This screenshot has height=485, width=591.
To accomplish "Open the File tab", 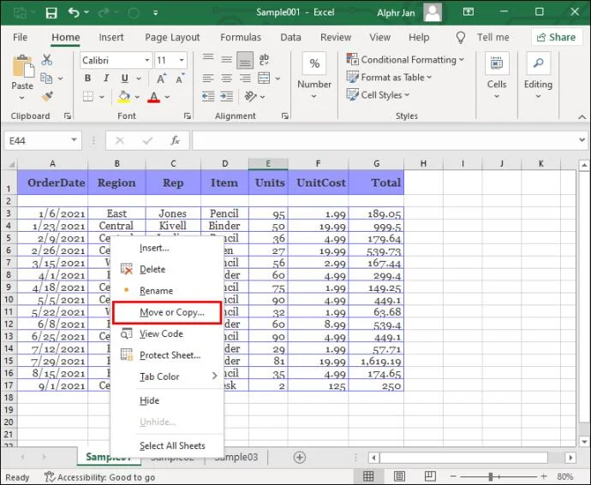I will pos(20,38).
